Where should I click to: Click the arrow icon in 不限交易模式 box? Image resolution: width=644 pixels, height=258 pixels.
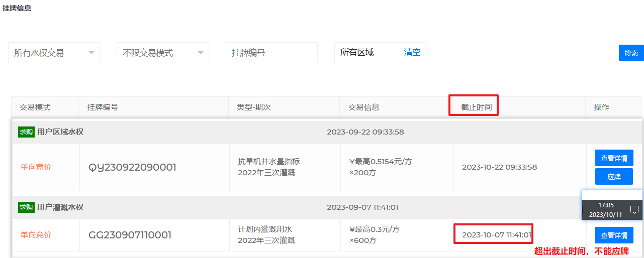coord(200,53)
